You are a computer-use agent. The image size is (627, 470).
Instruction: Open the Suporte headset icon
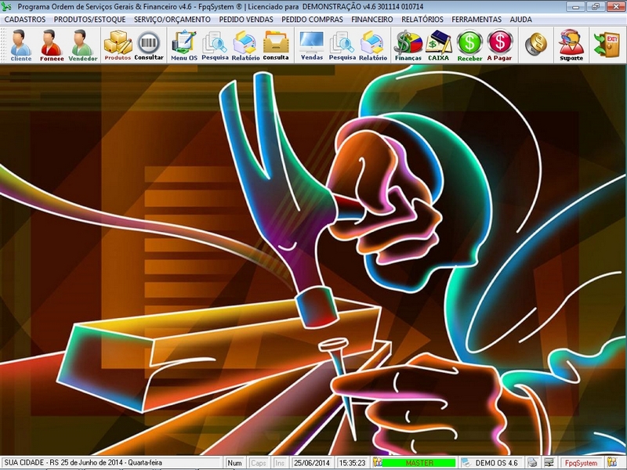pyautogui.click(x=571, y=45)
